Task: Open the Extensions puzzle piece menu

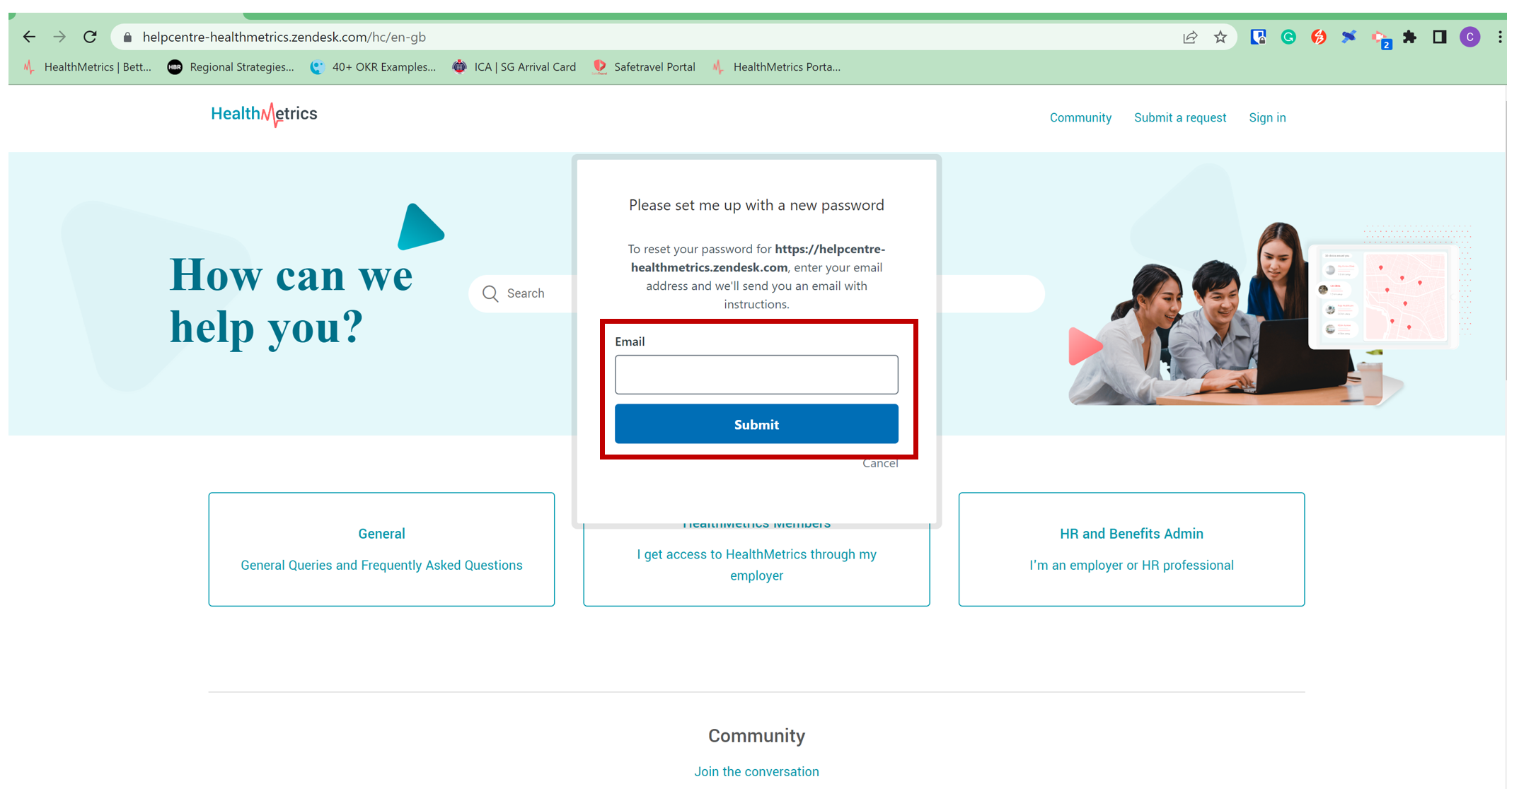Action: tap(1410, 37)
